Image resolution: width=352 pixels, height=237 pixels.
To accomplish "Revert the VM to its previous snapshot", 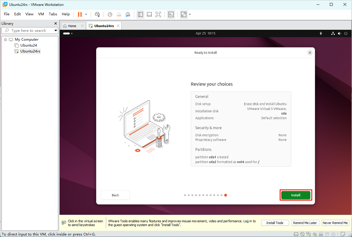I will (119, 14).
